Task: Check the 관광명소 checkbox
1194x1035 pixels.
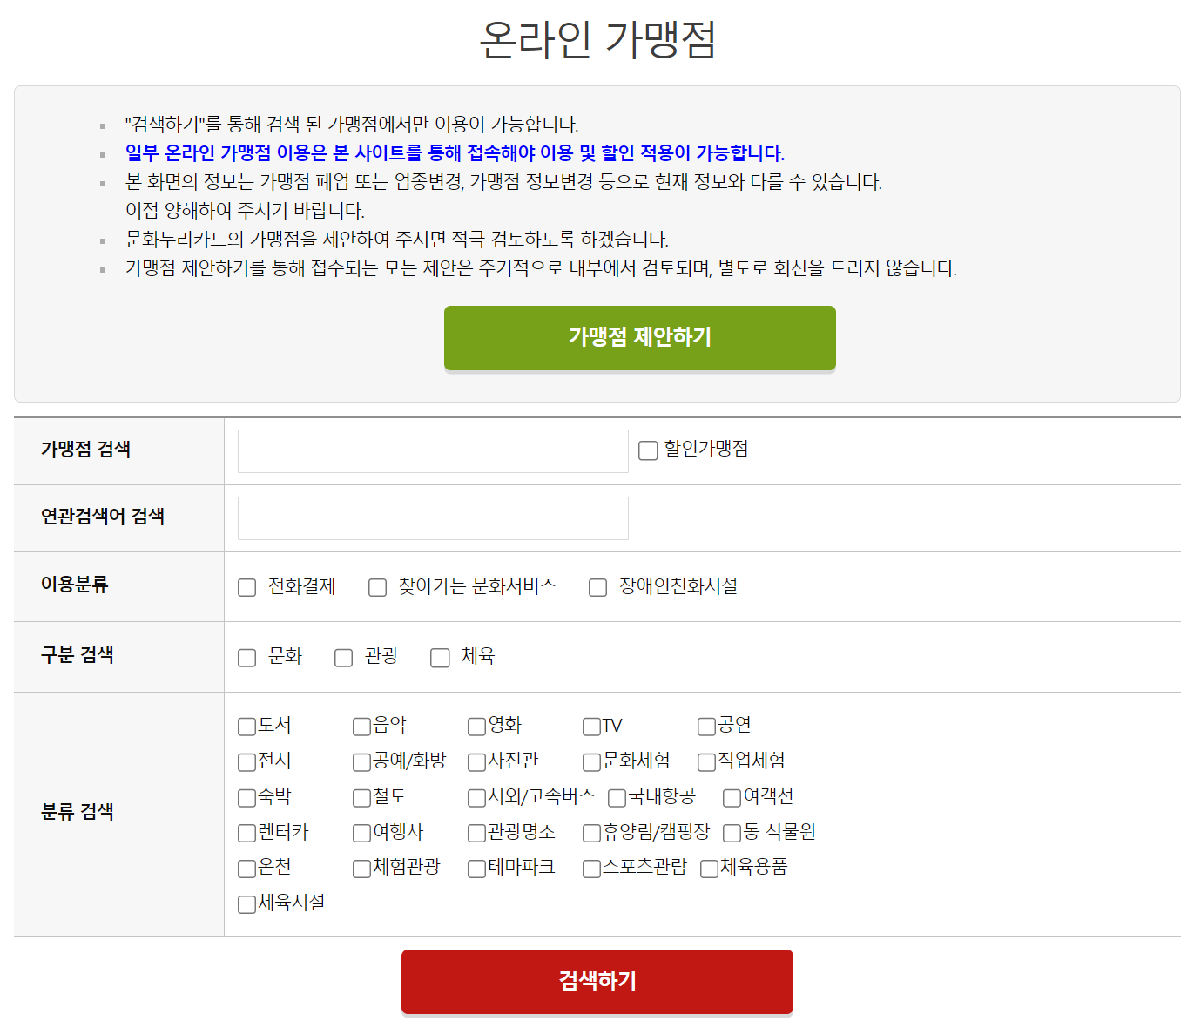Action: pos(476,834)
